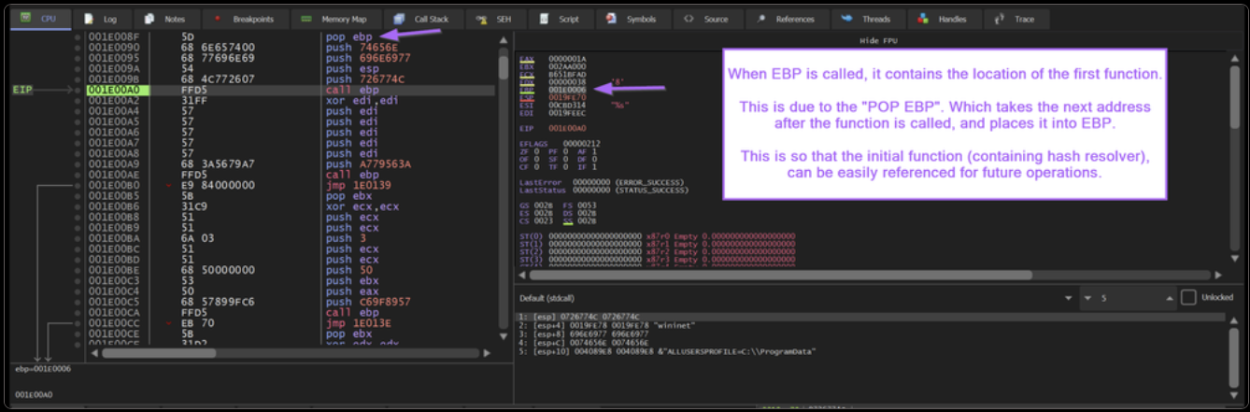Toggle the Unlocked checkbox
The width and height of the screenshot is (1250, 412).
[1188, 297]
